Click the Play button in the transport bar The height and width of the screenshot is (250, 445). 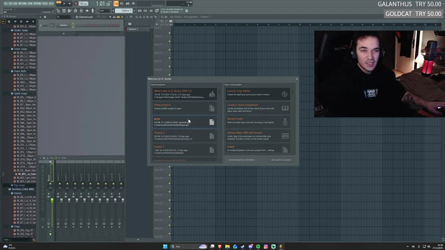pos(64,3)
